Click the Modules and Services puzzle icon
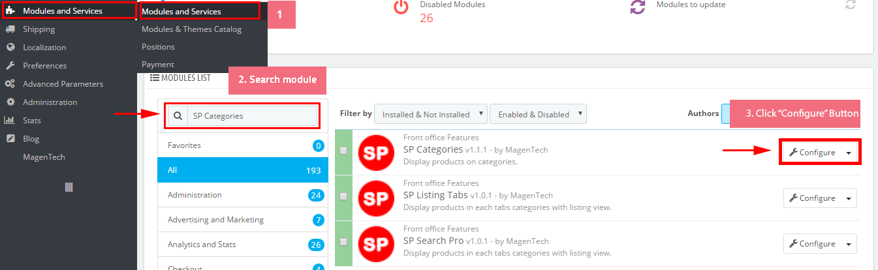This screenshot has width=878, height=270. [11, 11]
